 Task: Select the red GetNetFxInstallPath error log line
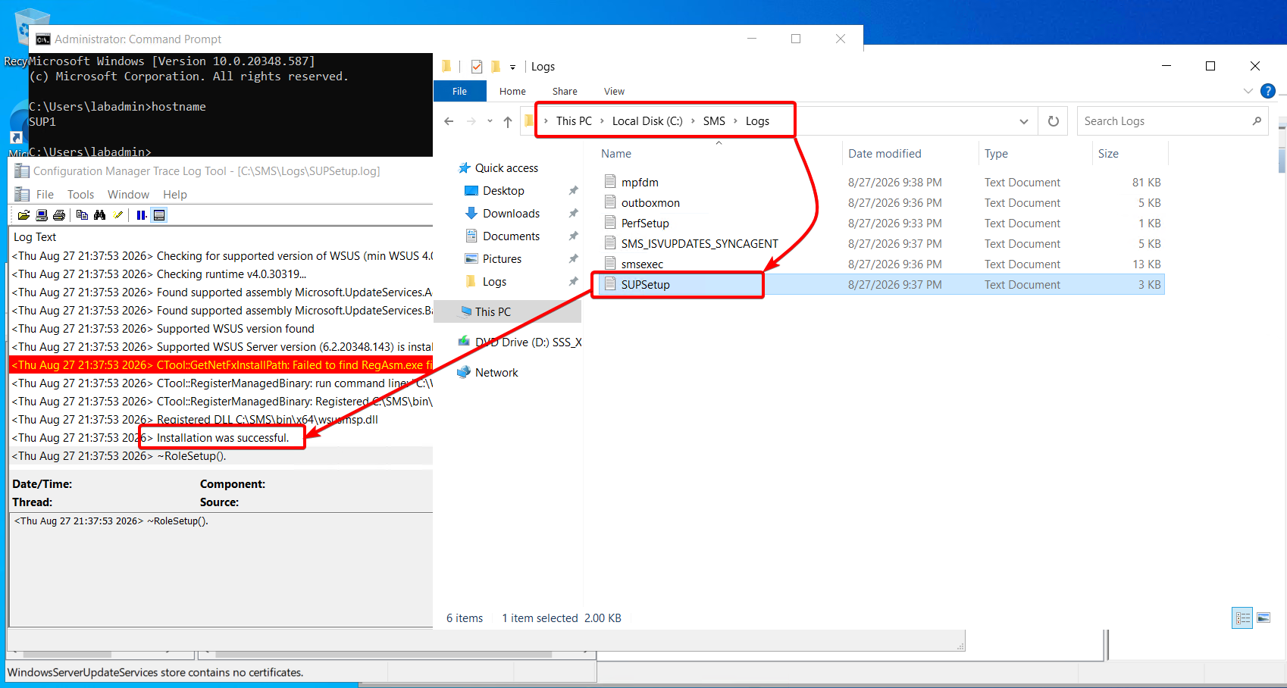coord(221,365)
